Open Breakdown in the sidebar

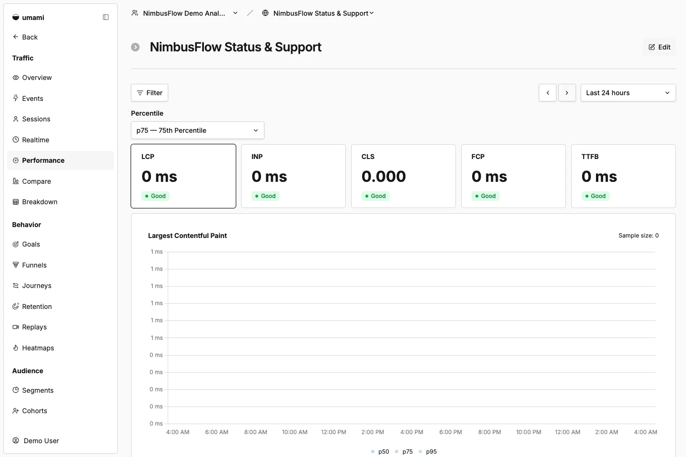pyautogui.click(x=61, y=202)
